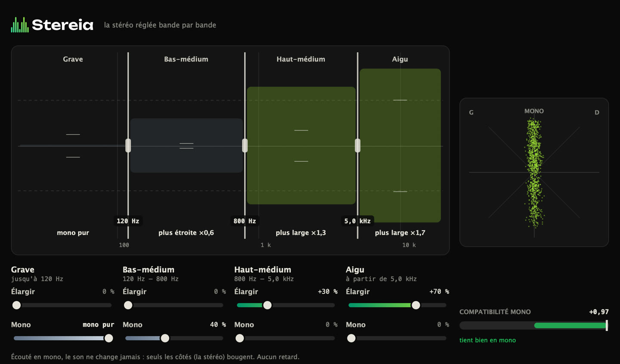Viewport: 620px width, 364px height.
Task: Click the MONO label atop vectorscope
Action: coord(534,111)
